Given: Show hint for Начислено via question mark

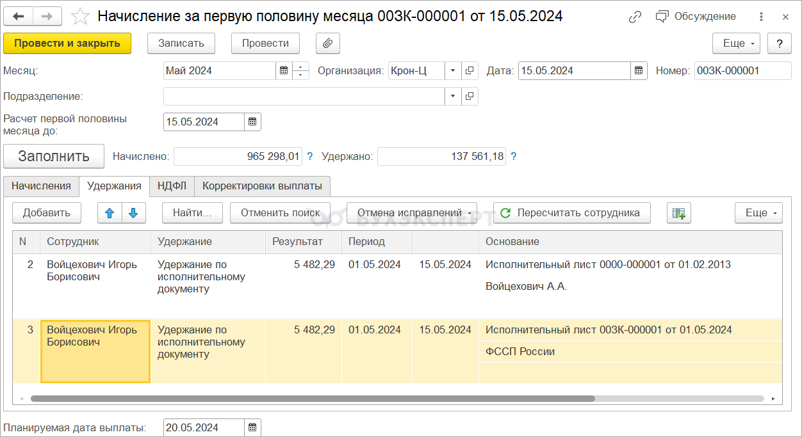Looking at the screenshot, I should pyautogui.click(x=310, y=156).
